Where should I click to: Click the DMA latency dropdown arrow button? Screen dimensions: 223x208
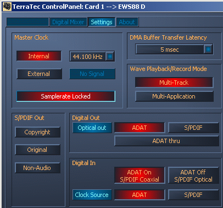(208, 49)
